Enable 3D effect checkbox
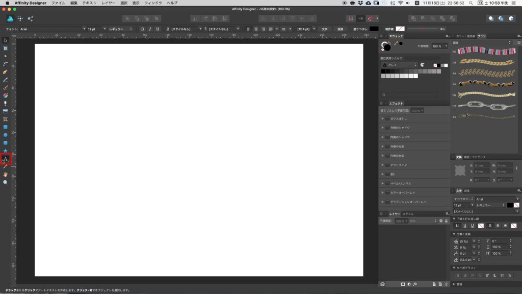Screen dimensions: 522x294 pyautogui.click(x=387, y=174)
